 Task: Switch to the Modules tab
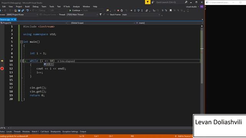click(x=26, y=131)
